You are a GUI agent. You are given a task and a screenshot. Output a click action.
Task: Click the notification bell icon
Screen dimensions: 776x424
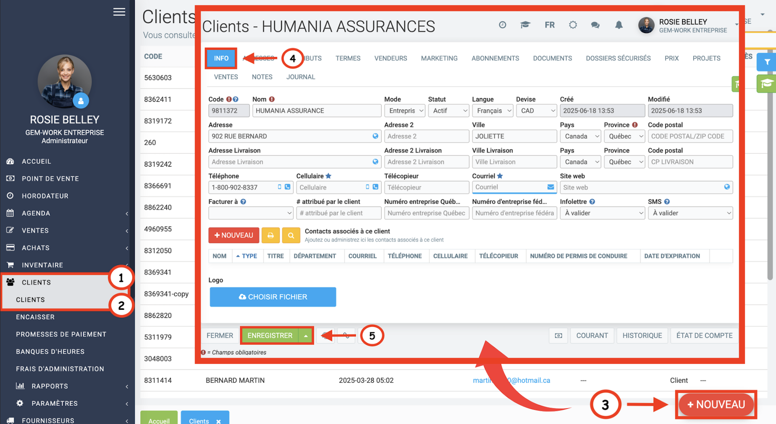coord(619,25)
